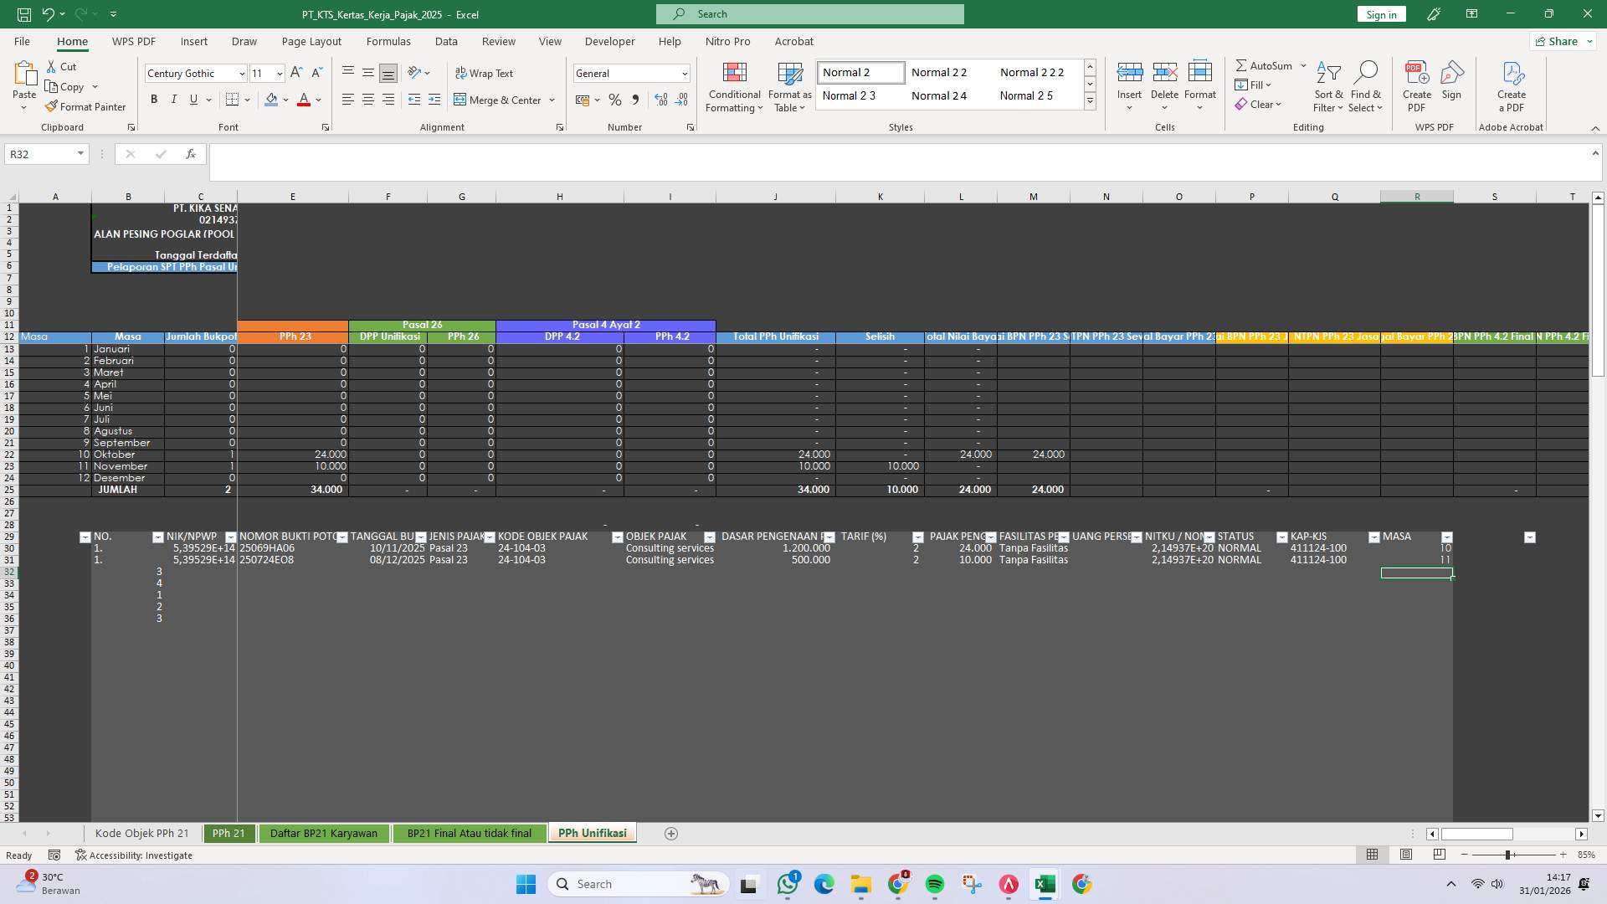Click Find & Select
The height and width of the screenshot is (904, 1607).
tap(1366, 87)
